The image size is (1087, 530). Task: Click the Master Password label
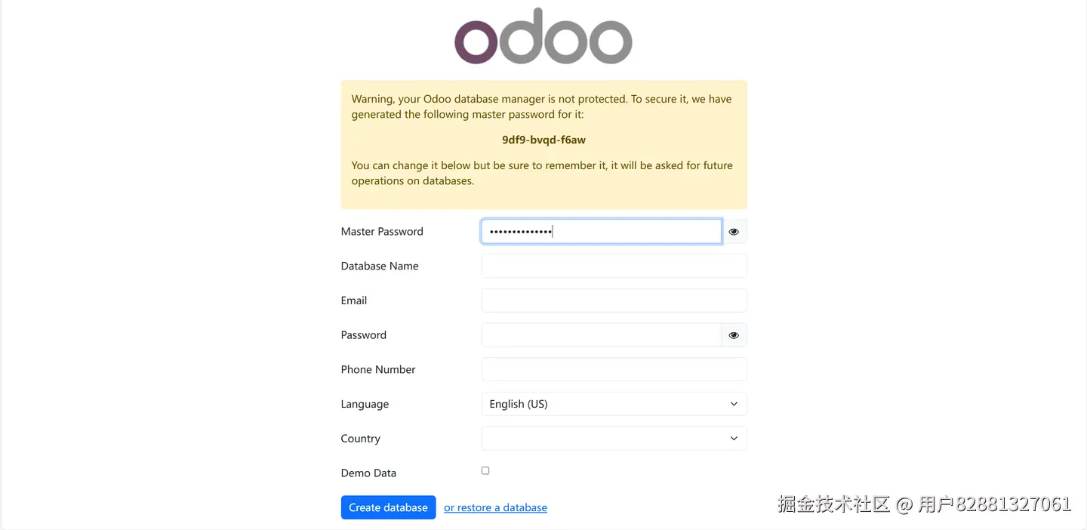click(382, 232)
